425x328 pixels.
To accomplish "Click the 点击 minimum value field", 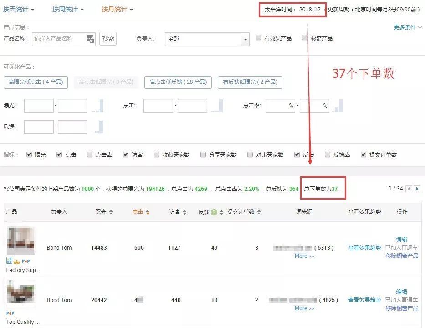I will click(x=158, y=105).
